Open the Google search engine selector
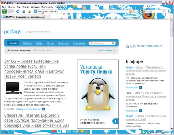The width and height of the screenshot is (174, 135). (142, 11)
